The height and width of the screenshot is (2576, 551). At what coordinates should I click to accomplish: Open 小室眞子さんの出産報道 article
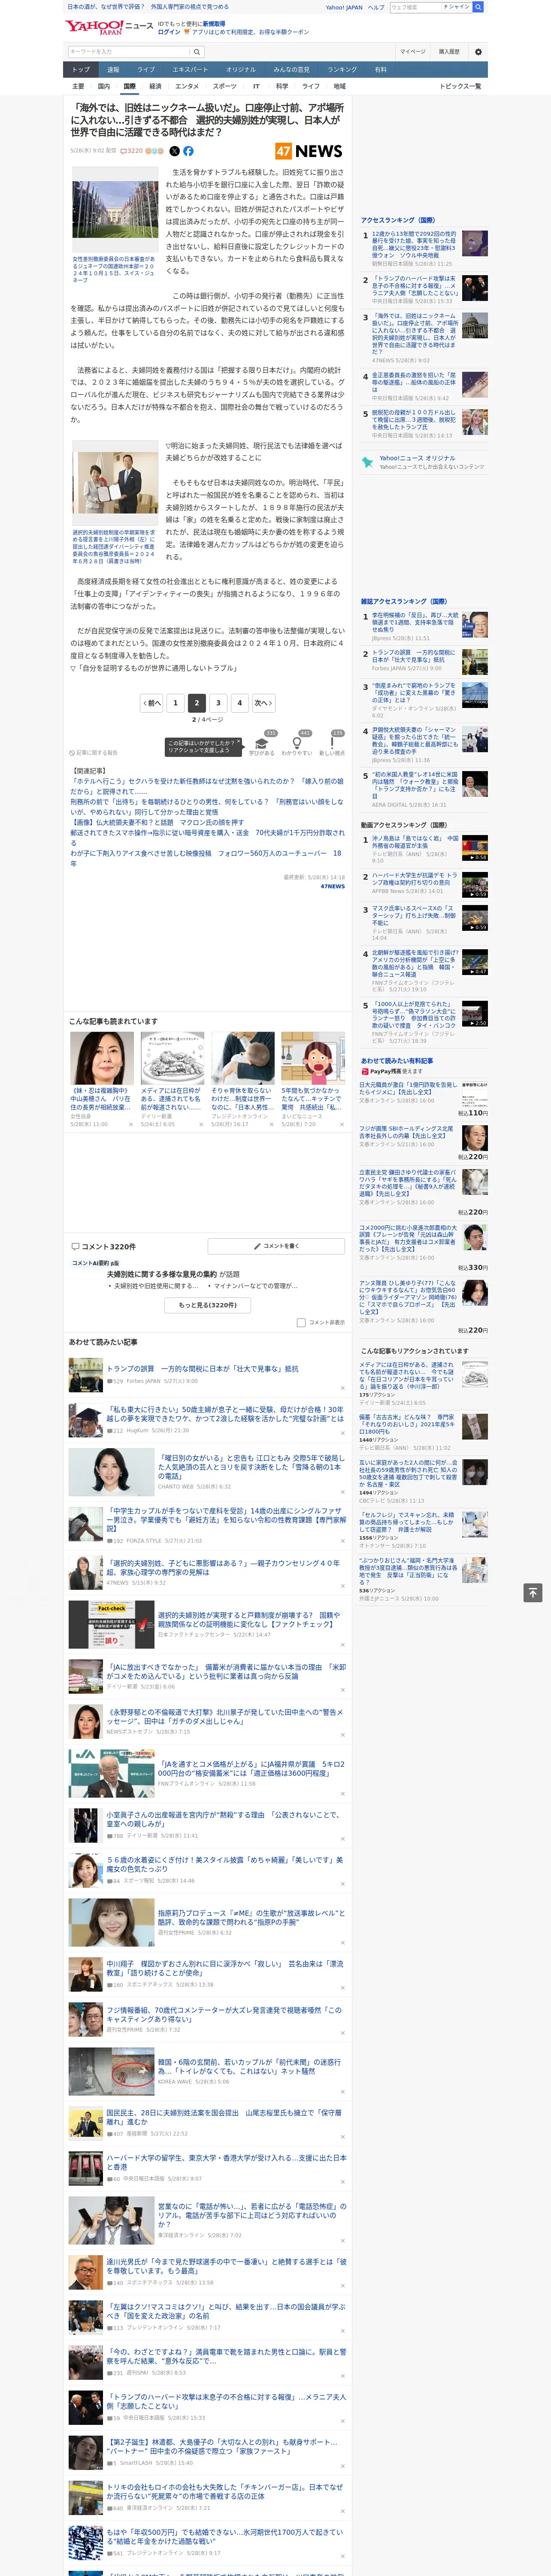pos(224,1819)
